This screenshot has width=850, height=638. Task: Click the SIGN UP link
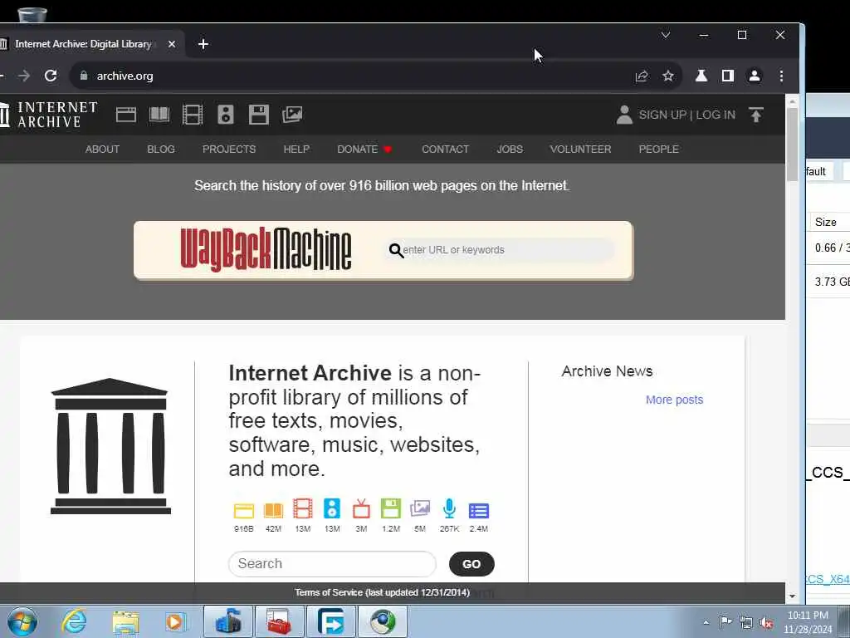click(x=662, y=115)
